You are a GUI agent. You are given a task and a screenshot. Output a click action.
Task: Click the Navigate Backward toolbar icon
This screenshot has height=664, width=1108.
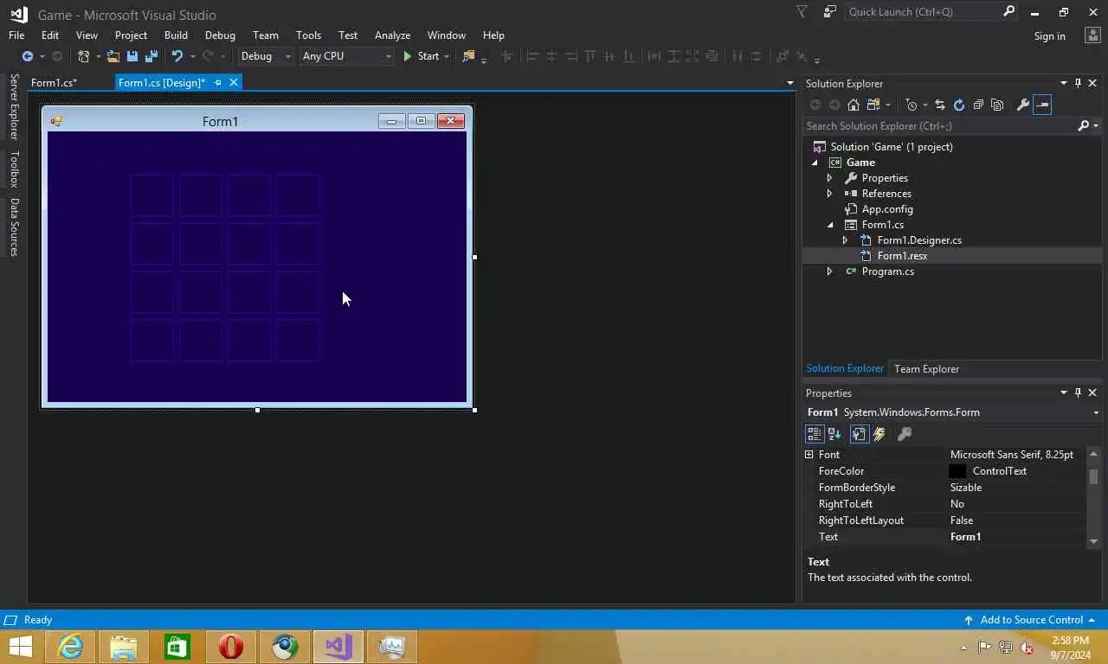click(x=28, y=56)
